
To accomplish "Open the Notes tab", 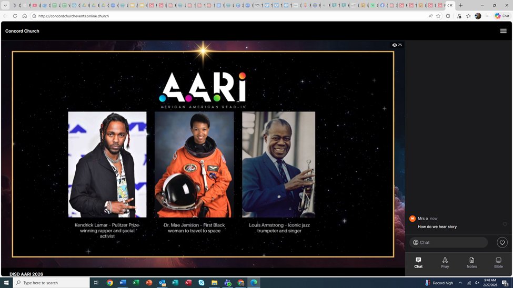I will pos(471,262).
